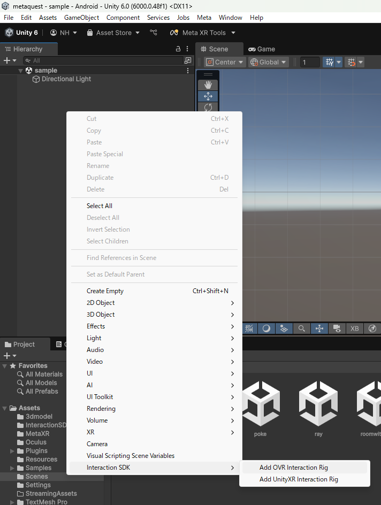Toggle the XB overlay button
The width and height of the screenshot is (381, 505).
(x=355, y=328)
